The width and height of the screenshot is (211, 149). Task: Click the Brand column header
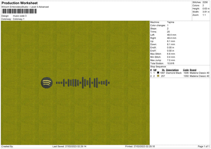click(193, 70)
